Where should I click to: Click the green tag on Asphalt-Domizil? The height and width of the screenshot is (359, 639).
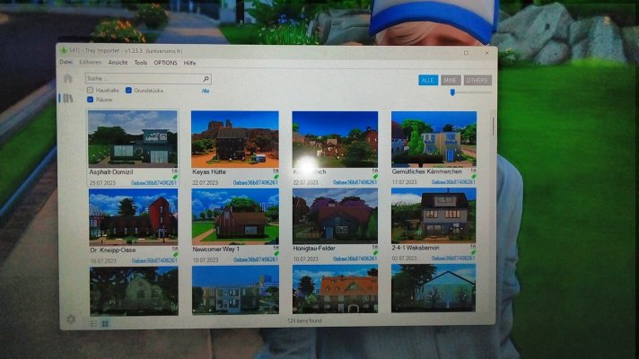coord(175,178)
